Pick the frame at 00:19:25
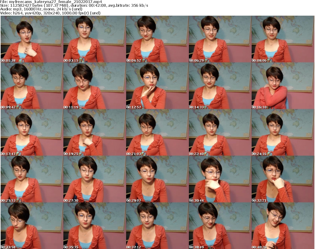Image resolution: width=315 pixels, height=249 pixels. (95, 133)
